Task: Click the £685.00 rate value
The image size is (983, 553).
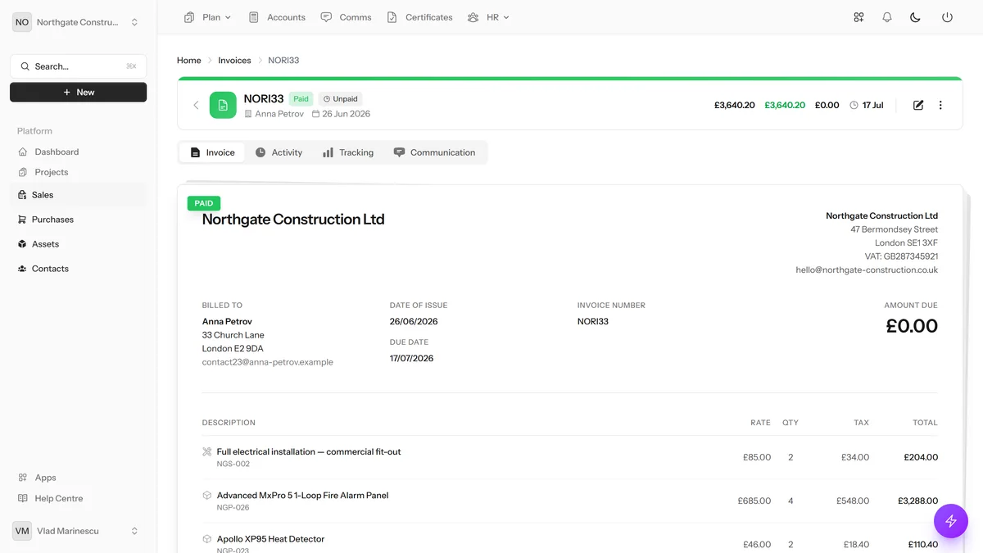Action: tap(754, 501)
